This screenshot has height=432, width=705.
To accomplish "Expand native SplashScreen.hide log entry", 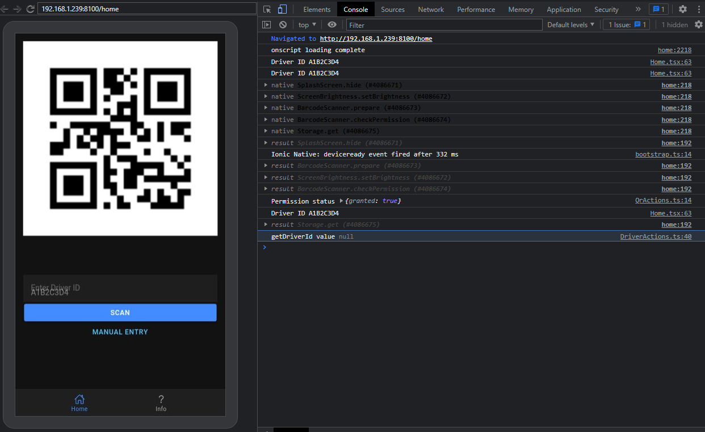I will click(x=266, y=85).
